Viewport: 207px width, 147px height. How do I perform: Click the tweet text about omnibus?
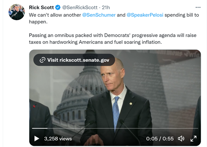(x=113, y=39)
